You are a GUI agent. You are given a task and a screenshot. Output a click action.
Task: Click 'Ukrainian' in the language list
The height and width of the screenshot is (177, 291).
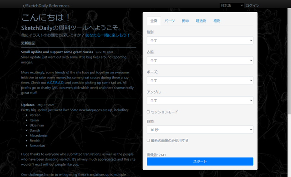(37, 125)
